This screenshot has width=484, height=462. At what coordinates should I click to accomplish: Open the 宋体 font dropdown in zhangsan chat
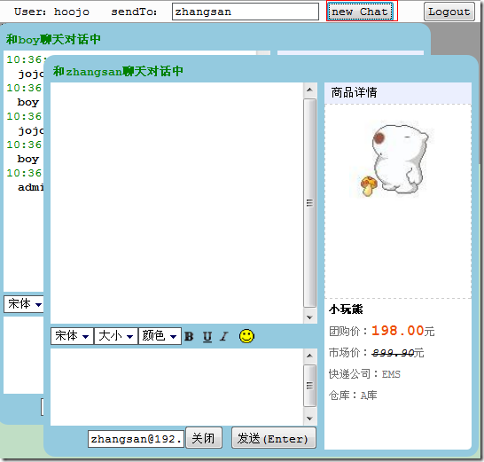(72, 336)
